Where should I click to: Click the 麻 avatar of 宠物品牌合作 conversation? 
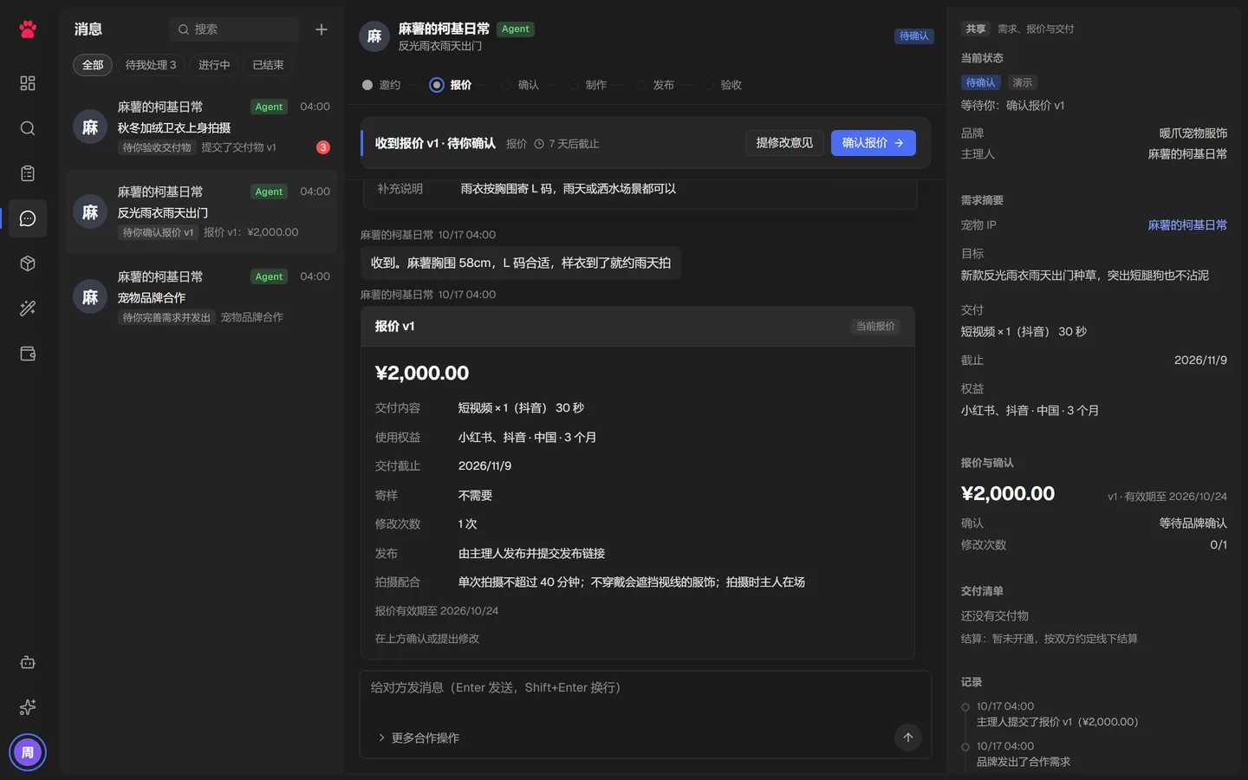pyautogui.click(x=90, y=297)
